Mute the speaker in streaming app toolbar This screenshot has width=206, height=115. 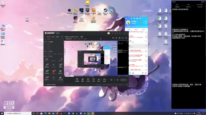coord(104,79)
